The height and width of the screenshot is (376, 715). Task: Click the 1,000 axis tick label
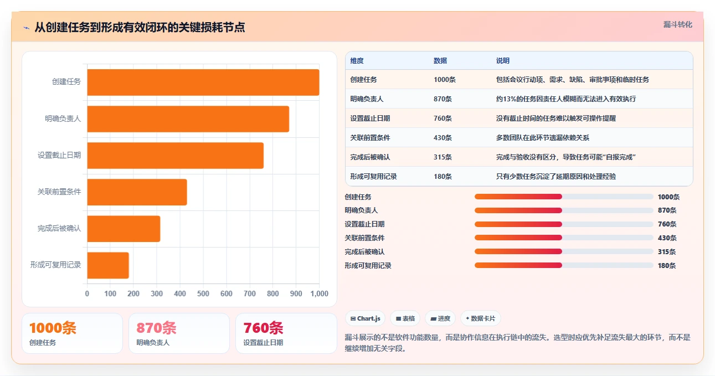319,293
